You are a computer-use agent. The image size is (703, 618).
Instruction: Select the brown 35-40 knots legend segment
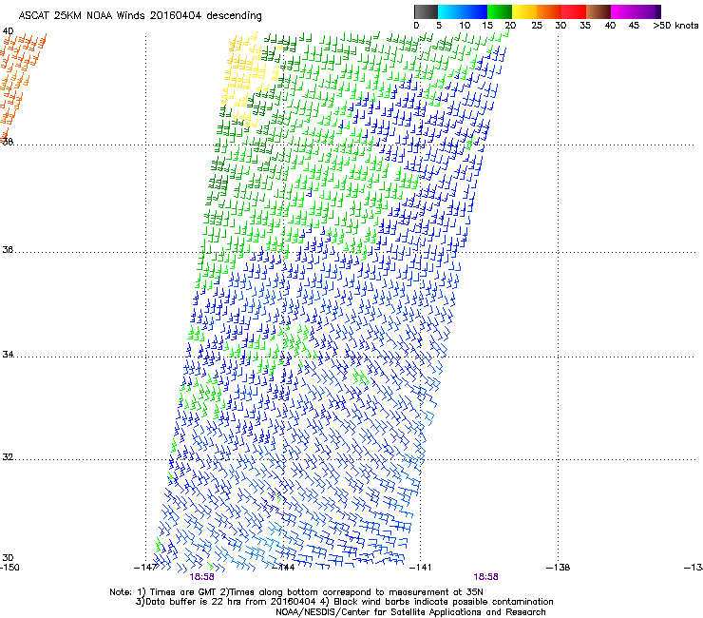[x=598, y=11]
